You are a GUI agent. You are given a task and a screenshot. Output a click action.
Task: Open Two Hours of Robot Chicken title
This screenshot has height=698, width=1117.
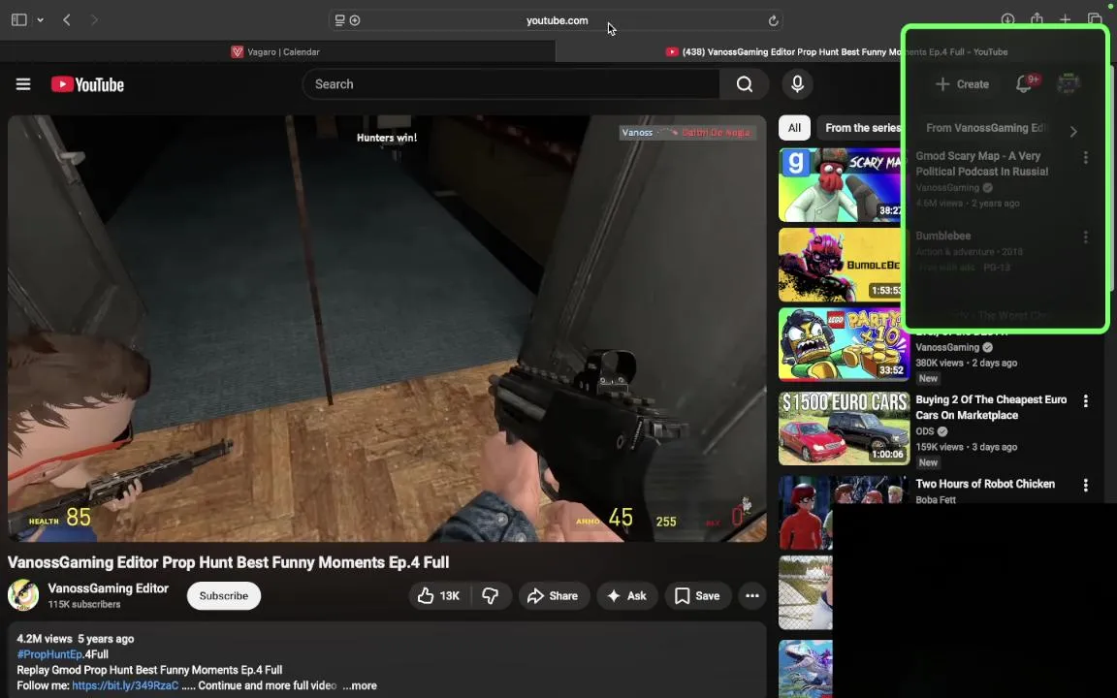tap(985, 484)
